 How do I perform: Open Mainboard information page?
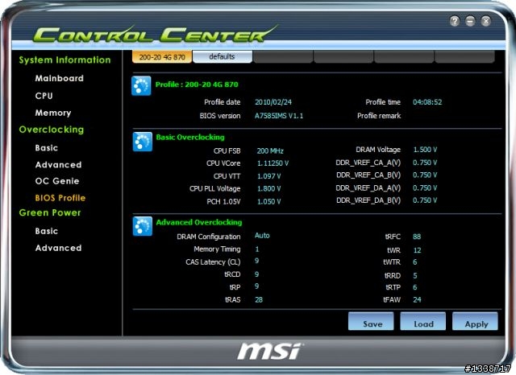click(59, 78)
